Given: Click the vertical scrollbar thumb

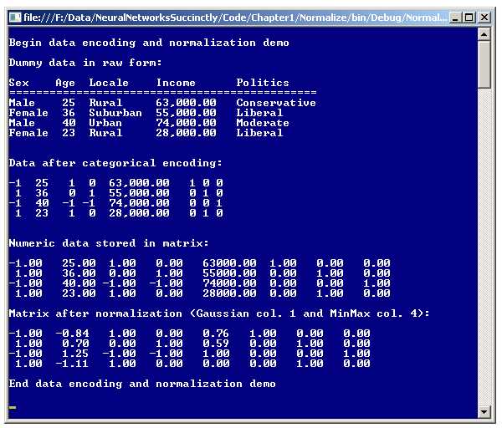Looking at the screenshot, I should (x=484, y=64).
